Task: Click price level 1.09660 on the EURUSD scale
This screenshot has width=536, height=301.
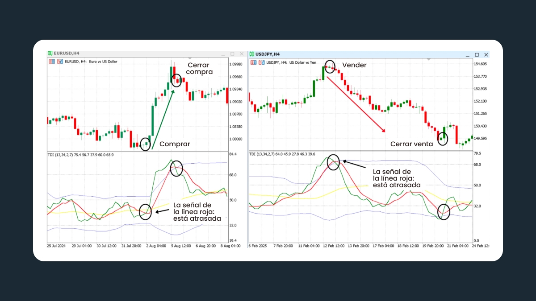Action: (x=237, y=77)
